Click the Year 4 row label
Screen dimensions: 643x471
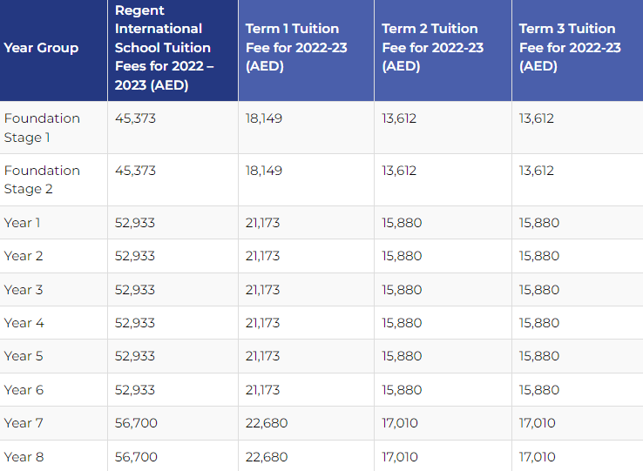[24, 323]
